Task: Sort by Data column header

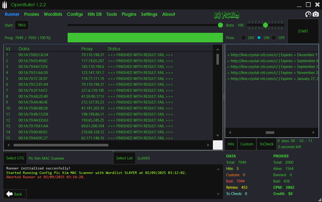Action: (x=24, y=49)
